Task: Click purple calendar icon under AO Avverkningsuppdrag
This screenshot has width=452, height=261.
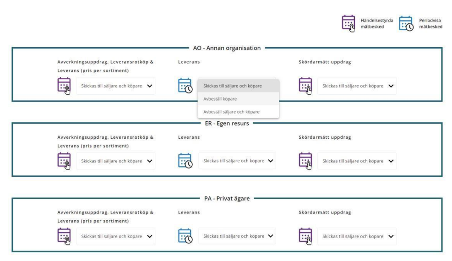Action: click(65, 86)
